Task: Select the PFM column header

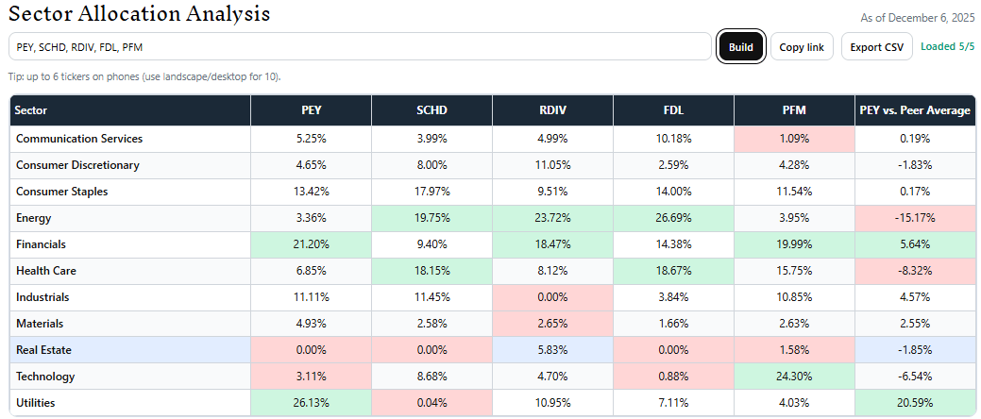Action: pos(794,110)
